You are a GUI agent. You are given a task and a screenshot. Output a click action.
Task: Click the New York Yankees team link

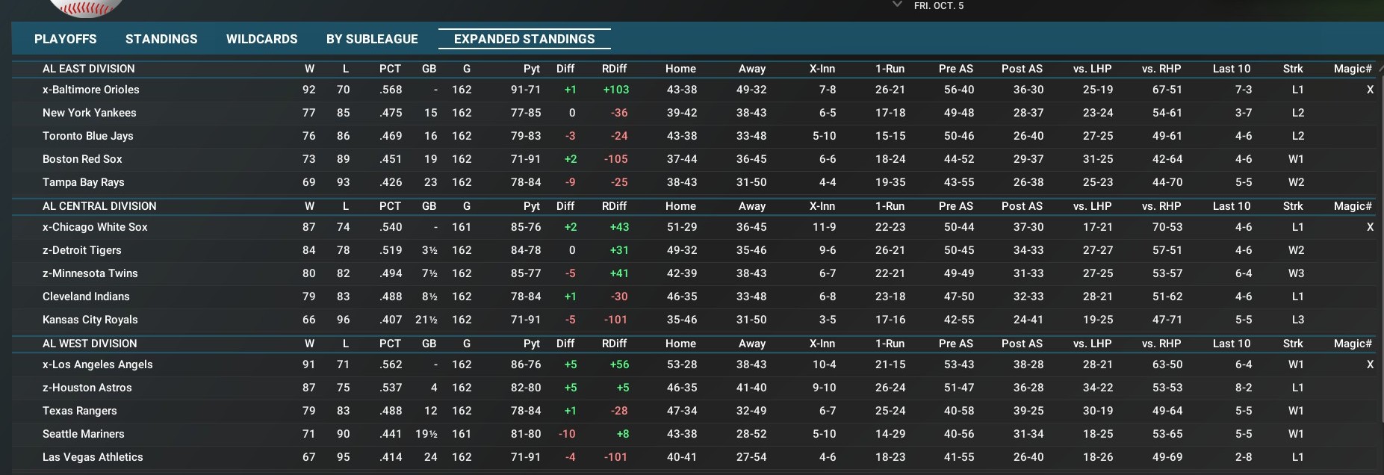point(89,113)
